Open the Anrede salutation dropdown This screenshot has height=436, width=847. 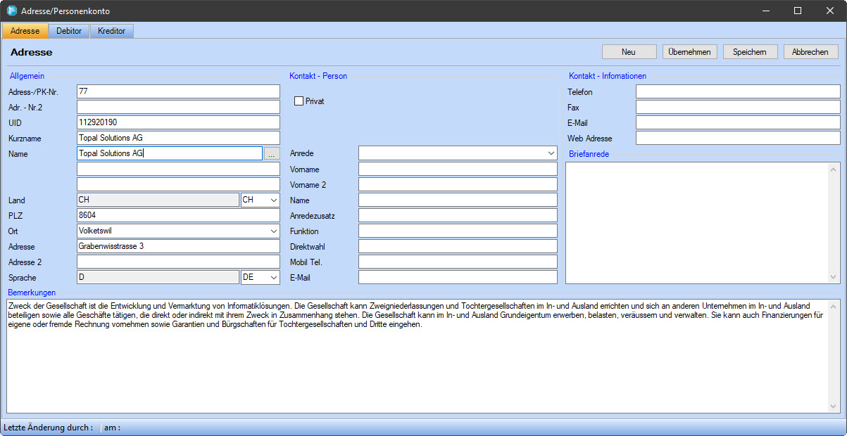pos(550,153)
